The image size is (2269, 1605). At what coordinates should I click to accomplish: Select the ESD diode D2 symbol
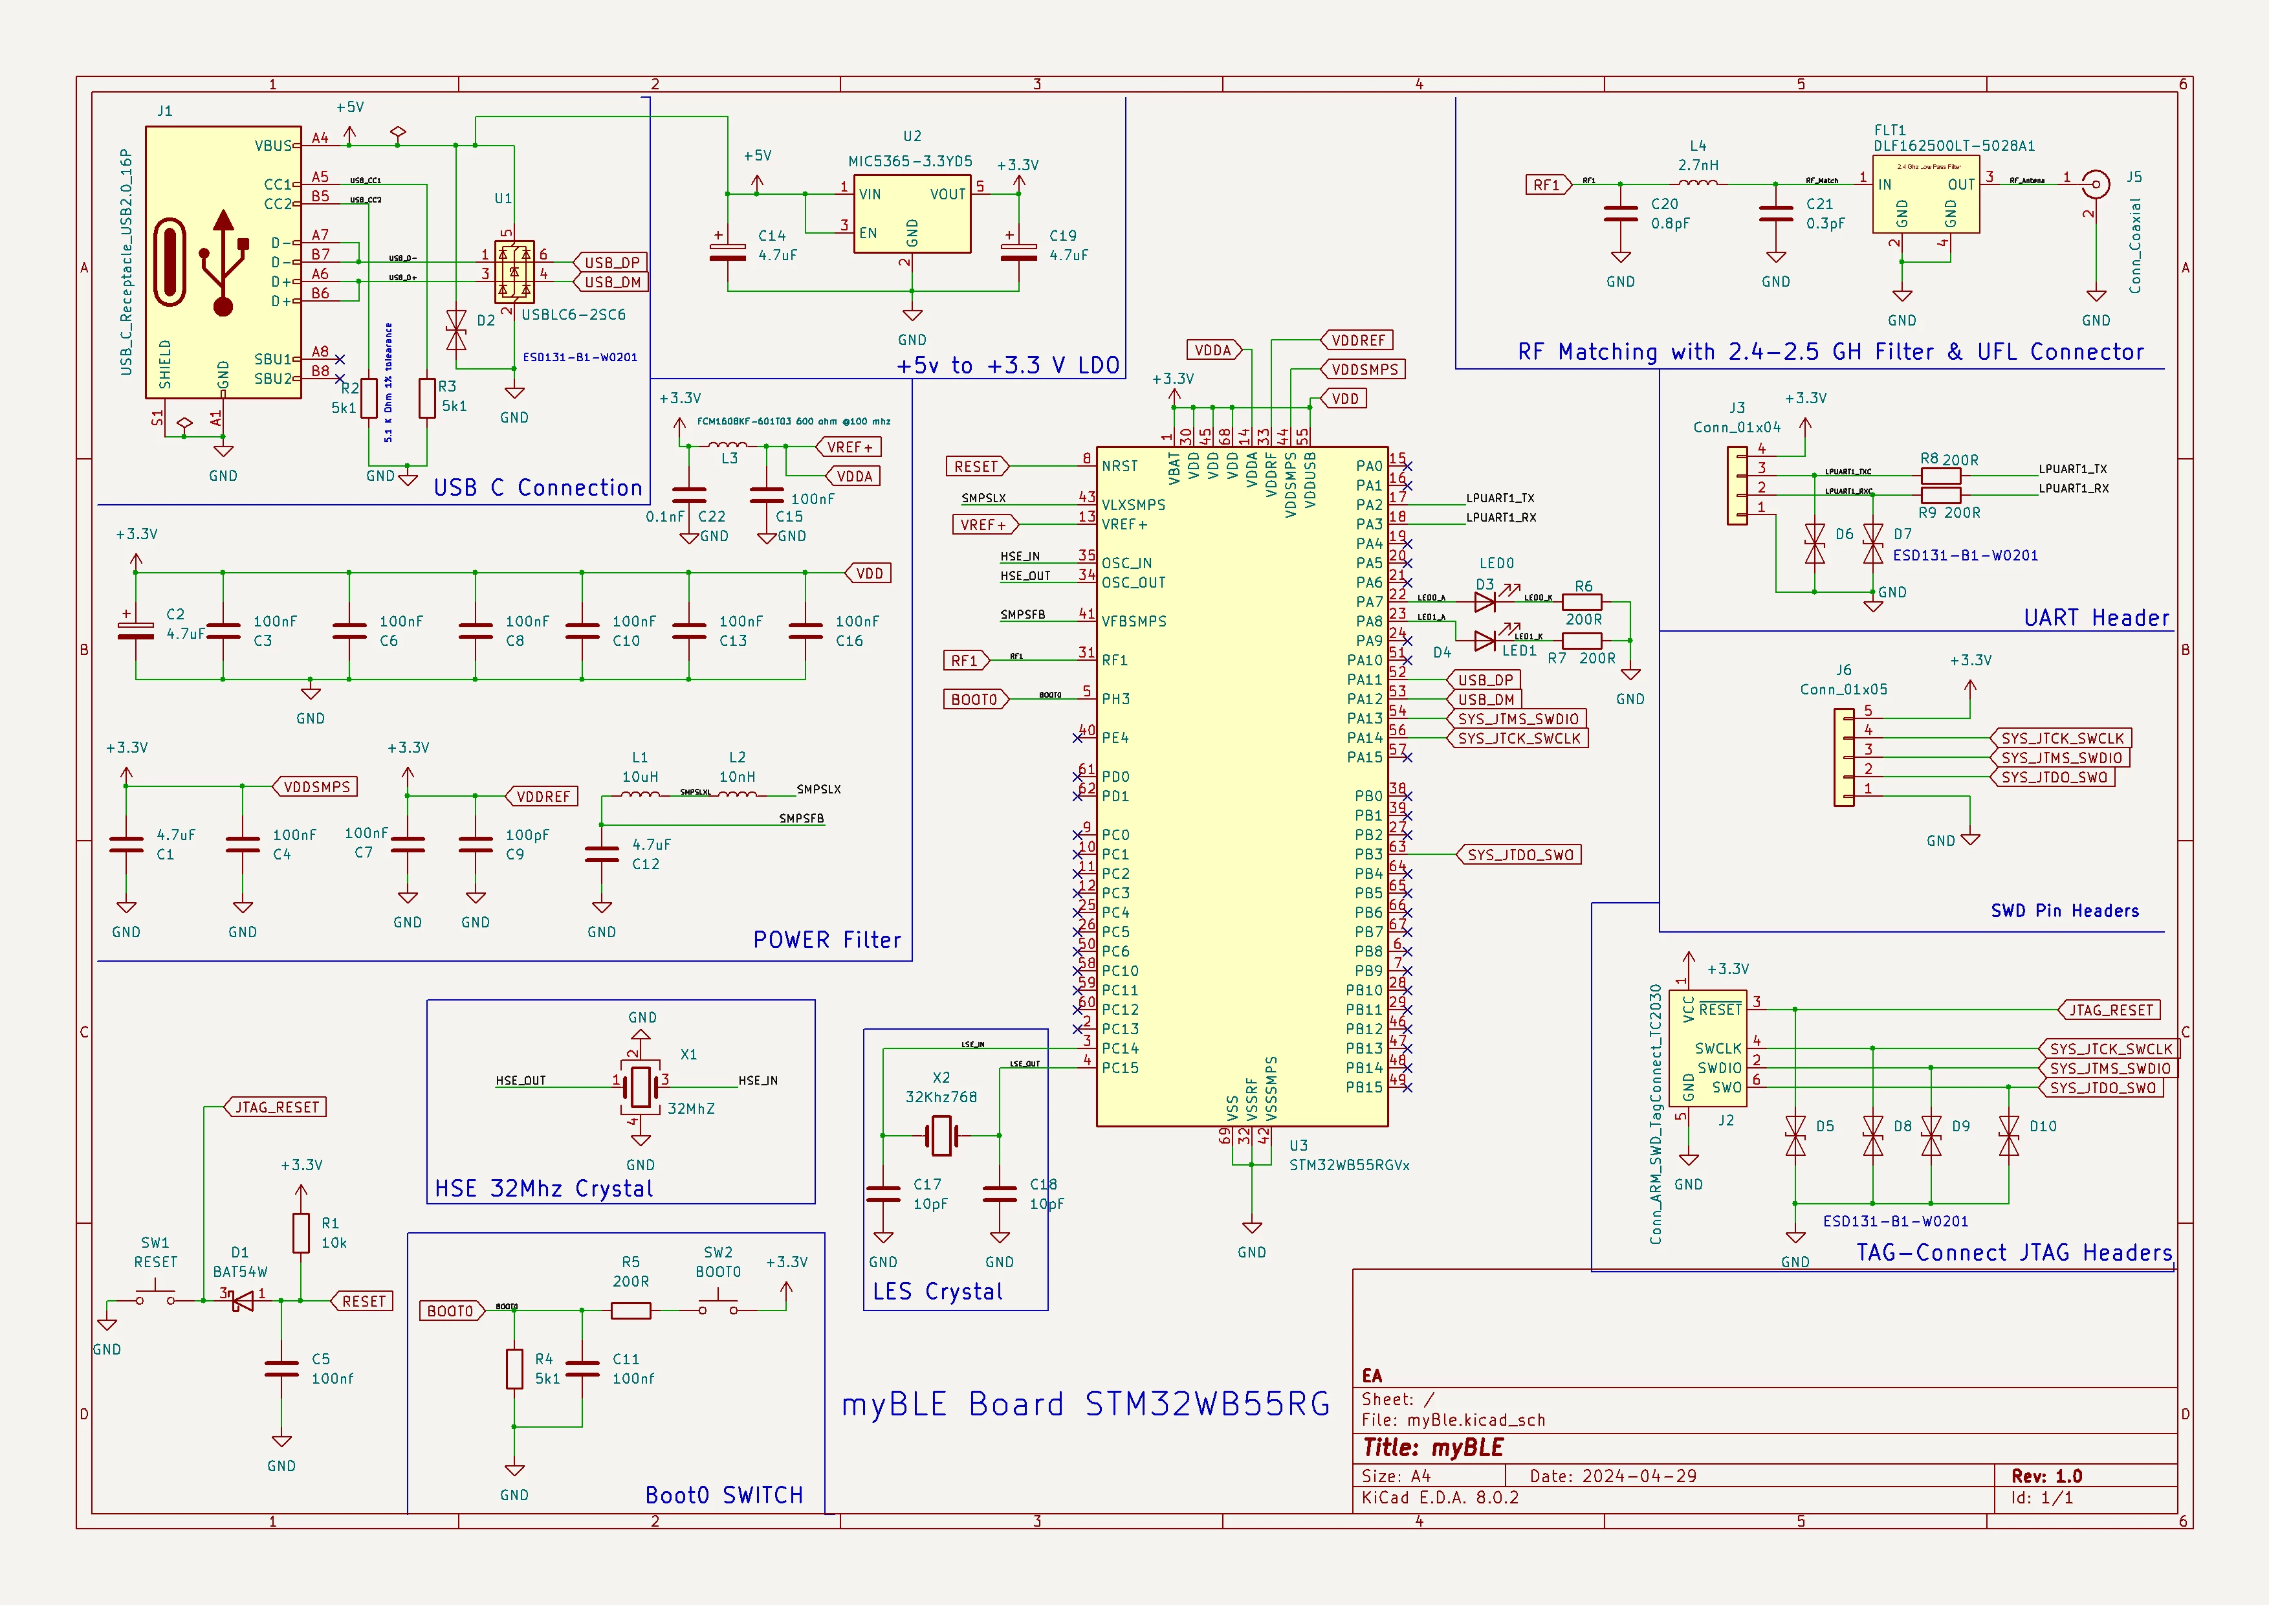(x=455, y=330)
